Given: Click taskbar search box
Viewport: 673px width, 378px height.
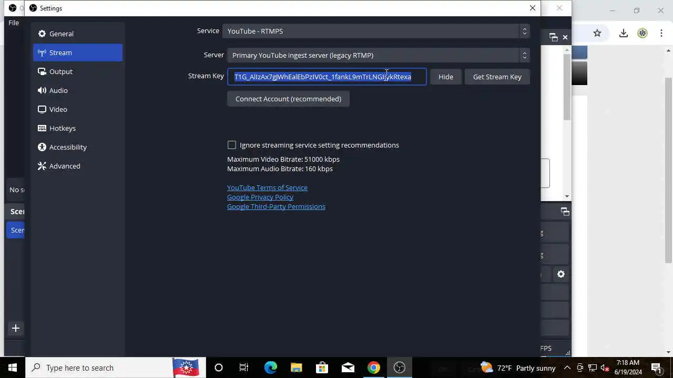Looking at the screenshot, I should click(115, 367).
